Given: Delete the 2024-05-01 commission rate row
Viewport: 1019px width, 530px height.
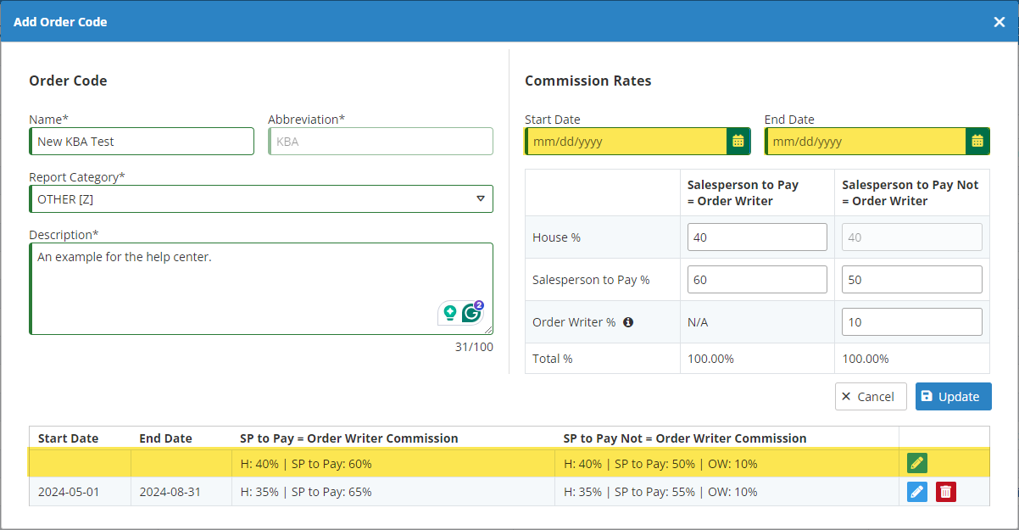Looking at the screenshot, I should point(946,492).
